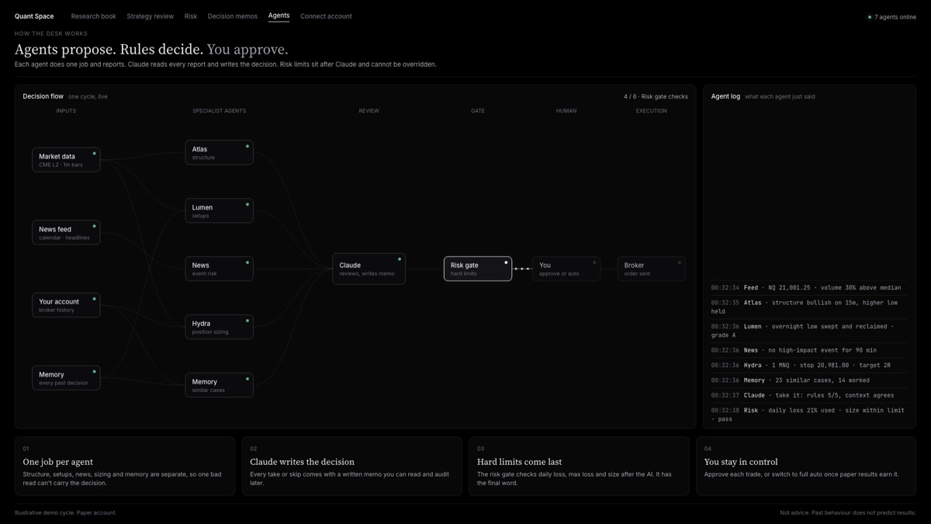
Task: Click the You approve or auto node
Action: click(566, 269)
